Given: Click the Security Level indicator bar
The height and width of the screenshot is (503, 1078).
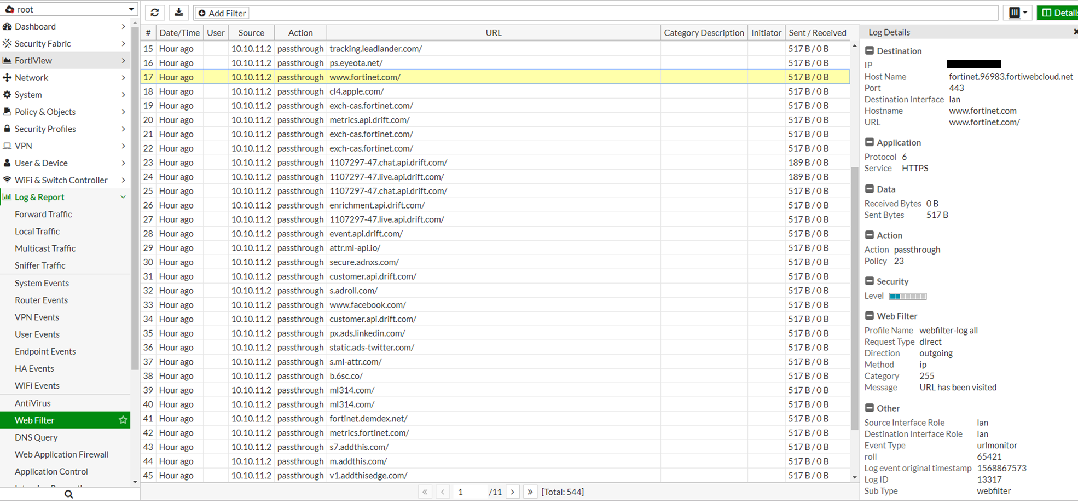Looking at the screenshot, I should (x=908, y=296).
